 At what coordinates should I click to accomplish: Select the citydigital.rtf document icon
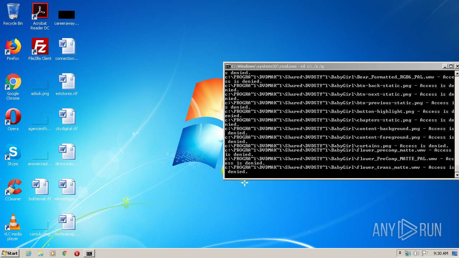coord(67,120)
